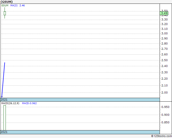
Task: Click the 2.90 price axis label
Action: pos(165,39)
